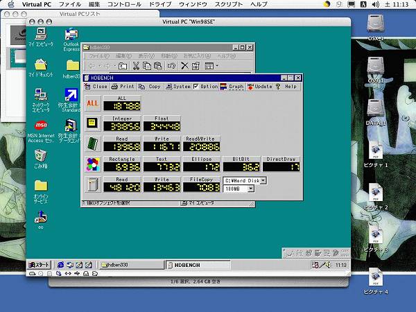Open the 100MB size dropdown
The height and width of the screenshot is (312, 416).
point(251,189)
